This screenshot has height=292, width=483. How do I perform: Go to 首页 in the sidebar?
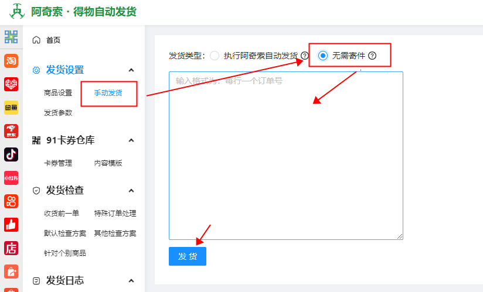(53, 40)
